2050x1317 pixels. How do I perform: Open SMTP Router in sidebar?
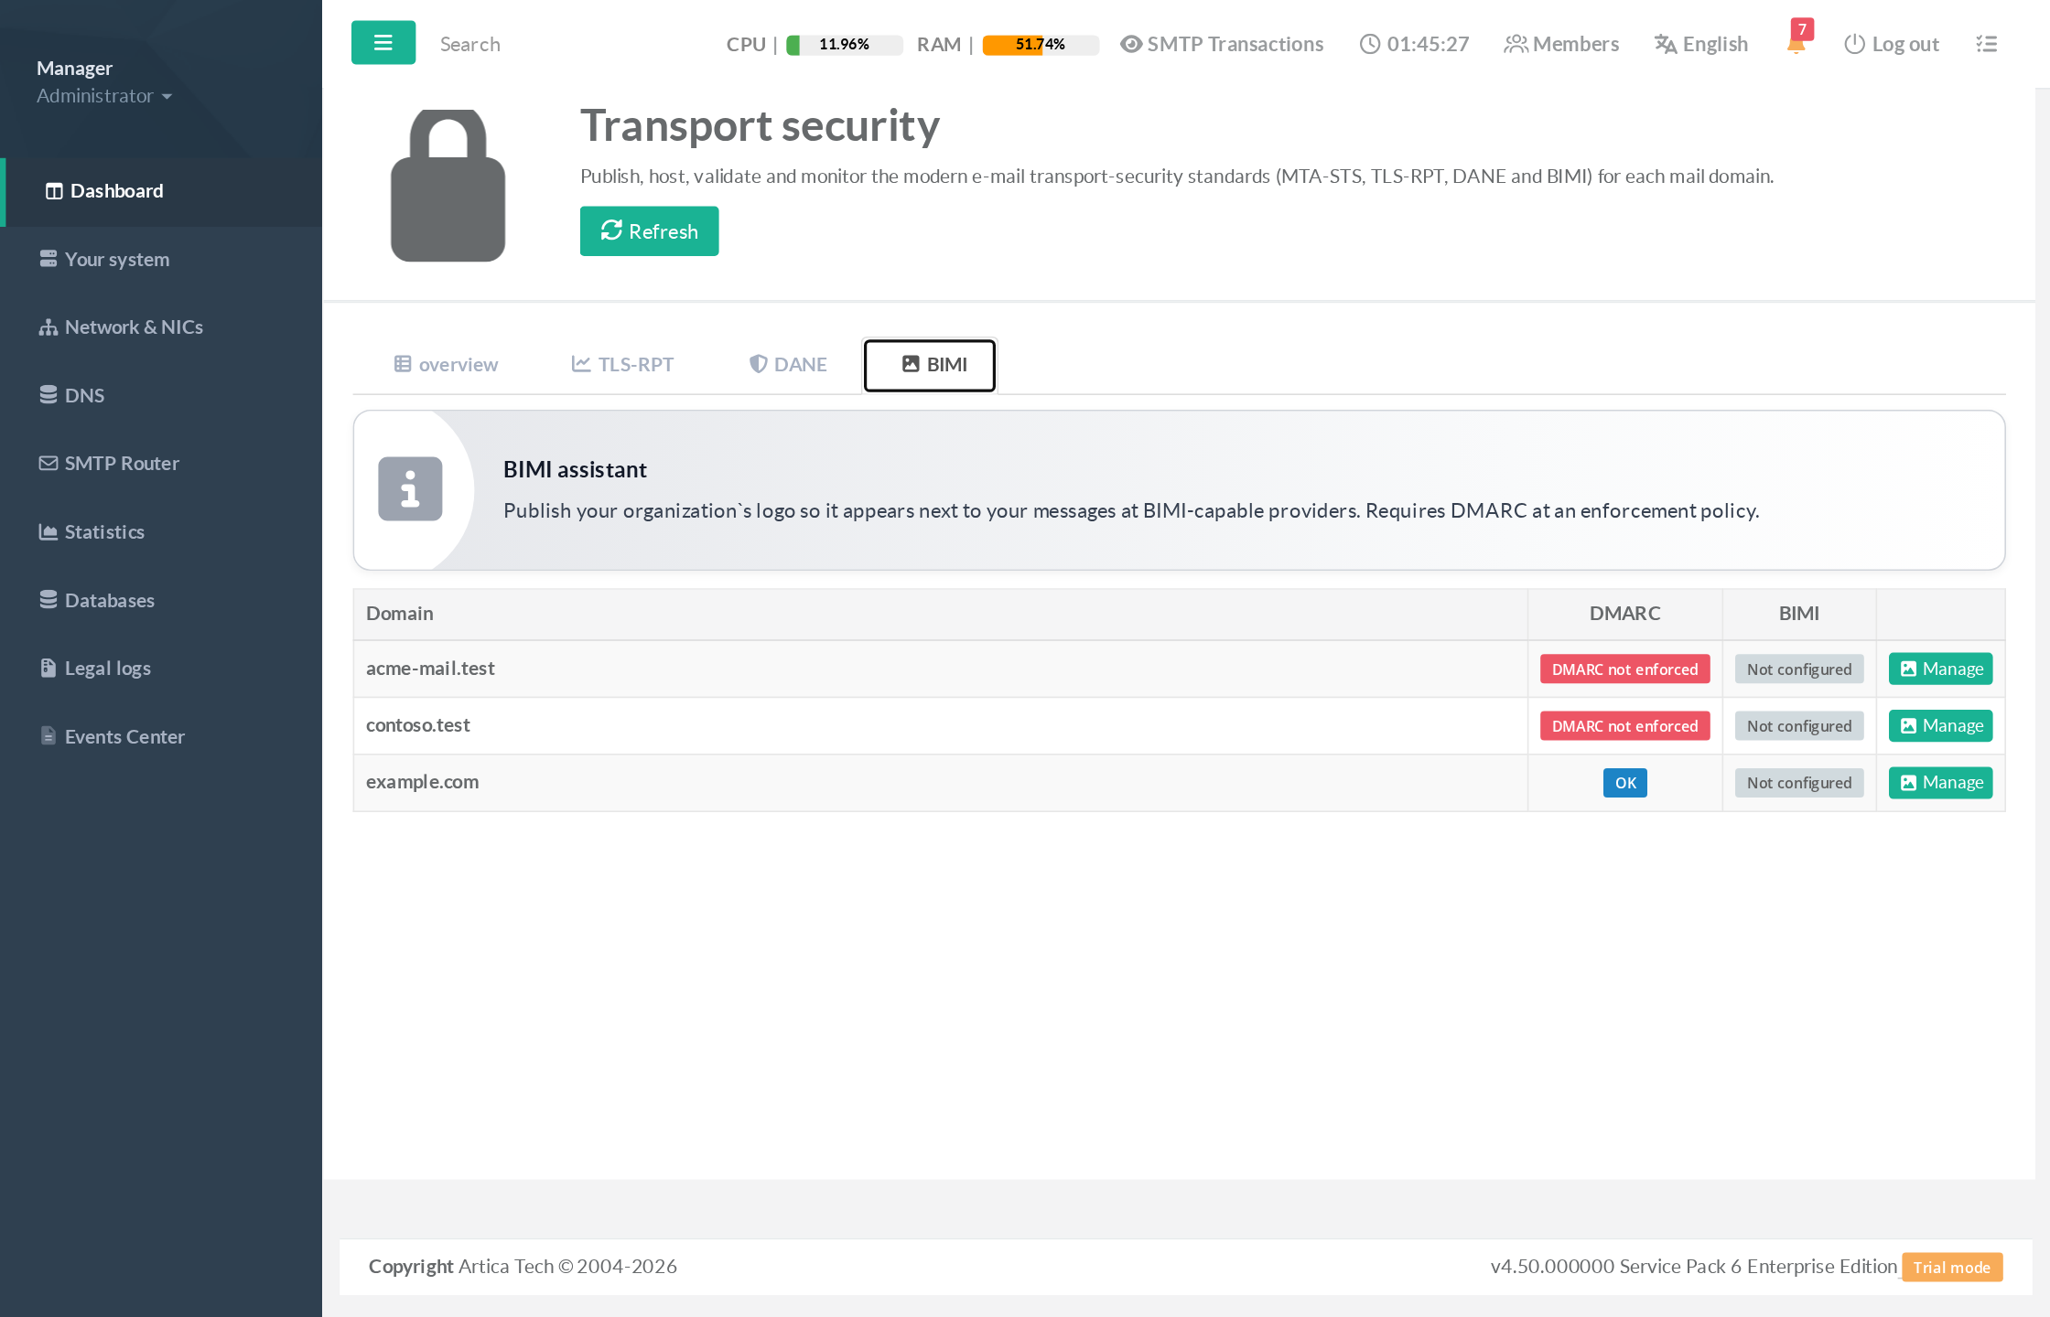(161, 464)
